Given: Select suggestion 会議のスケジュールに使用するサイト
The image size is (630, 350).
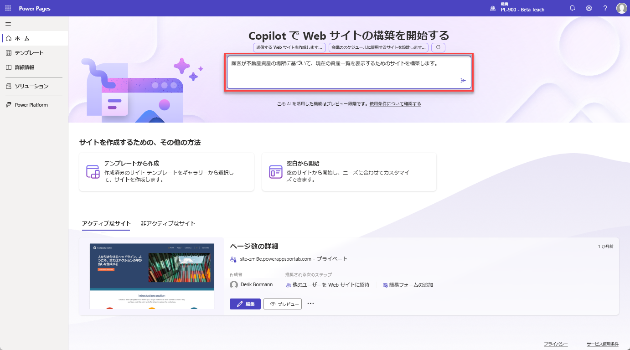Looking at the screenshot, I should (378, 47).
